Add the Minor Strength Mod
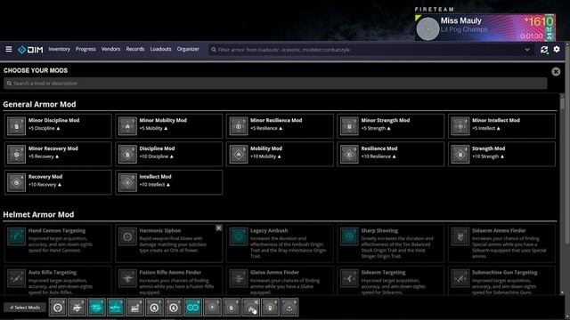570x320 pixels. 391,126
